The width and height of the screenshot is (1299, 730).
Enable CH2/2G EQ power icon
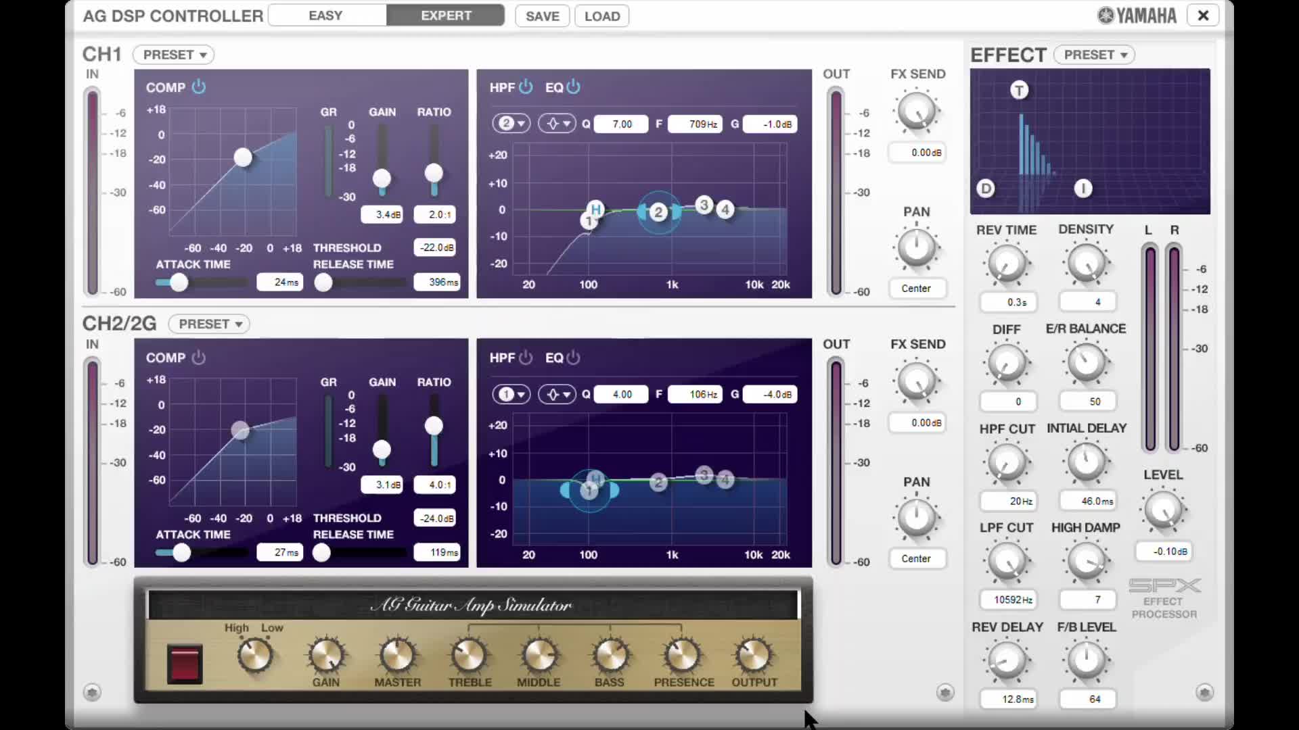click(573, 358)
